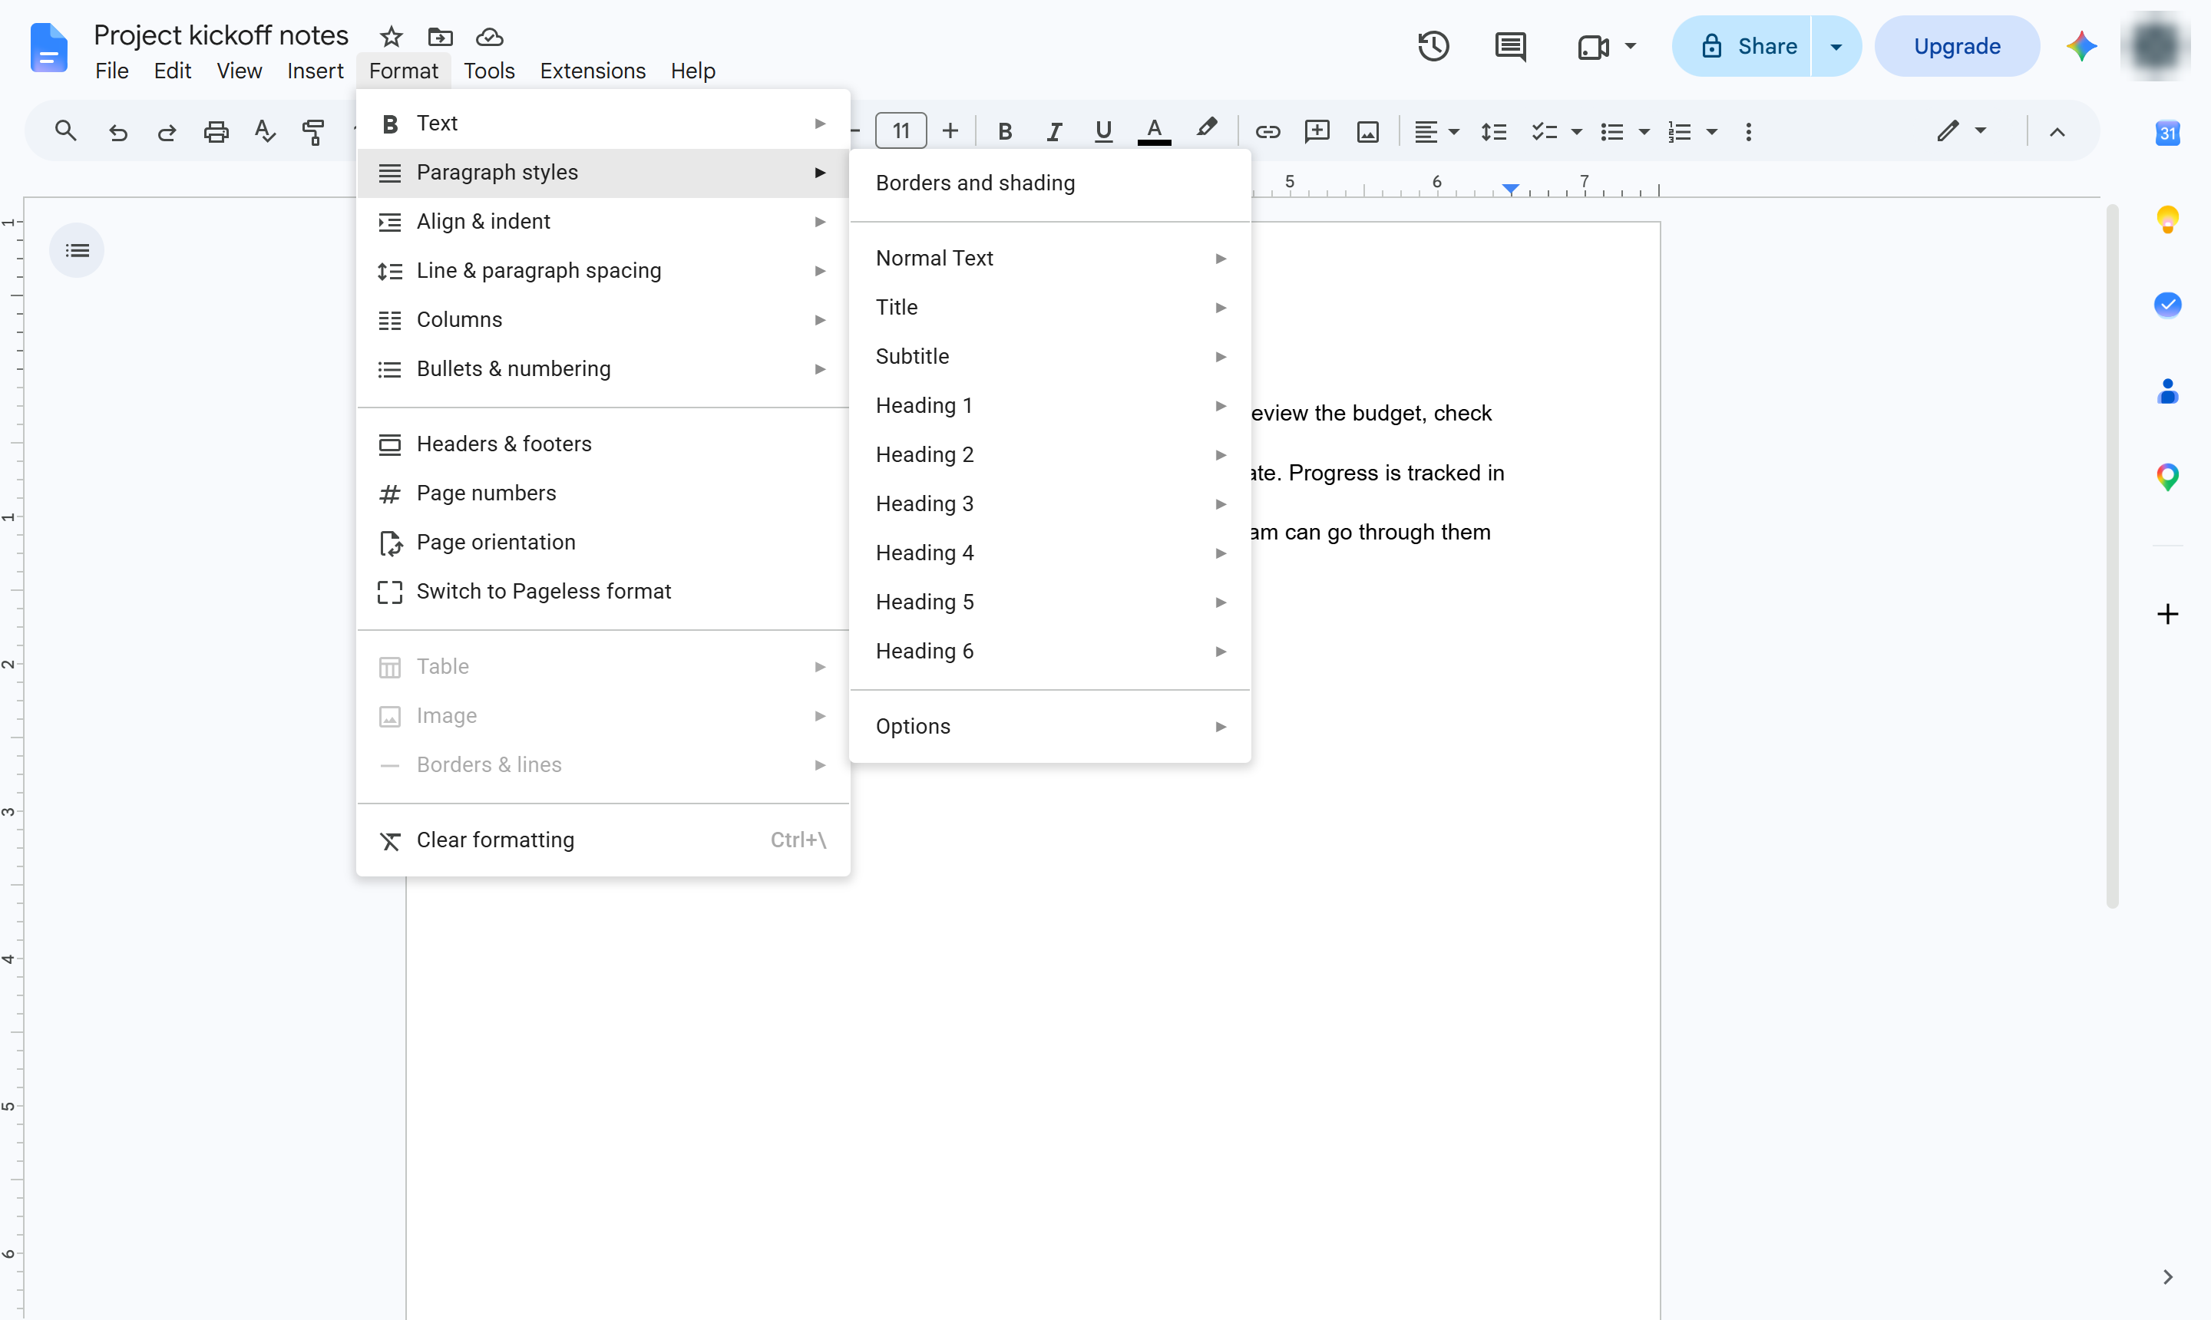Viewport: 2211px width, 1320px height.
Task: Toggle bold formatting
Action: [1004, 132]
